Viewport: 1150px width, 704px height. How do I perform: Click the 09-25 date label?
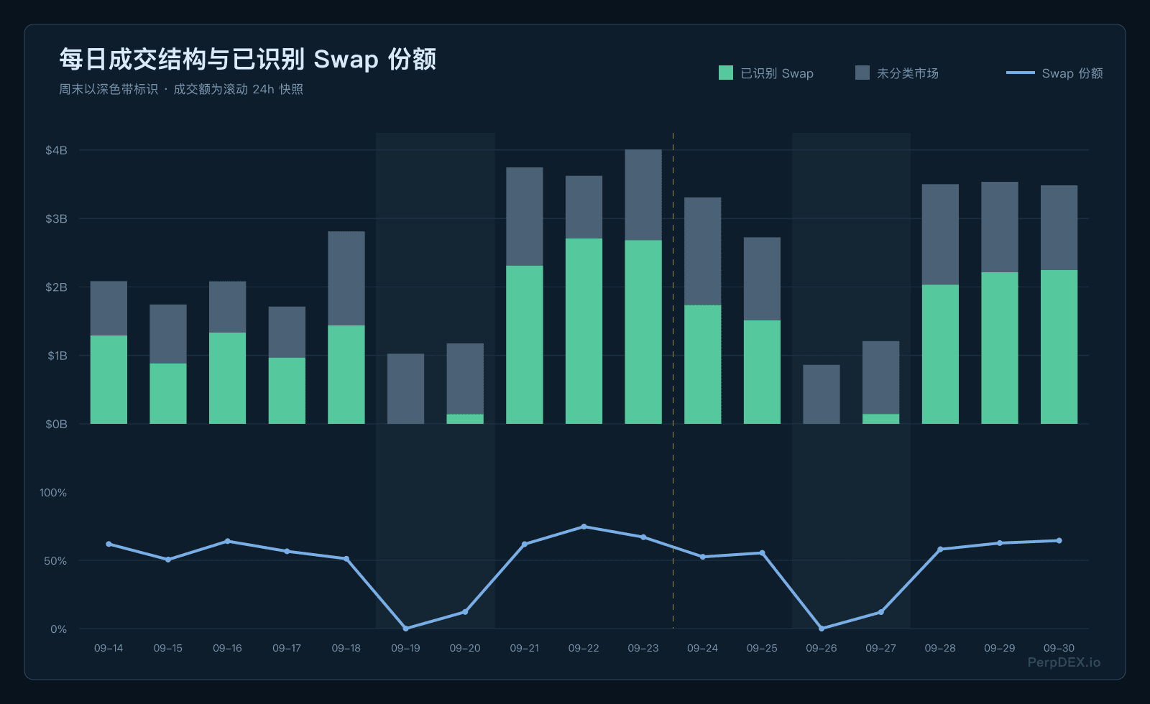click(762, 648)
